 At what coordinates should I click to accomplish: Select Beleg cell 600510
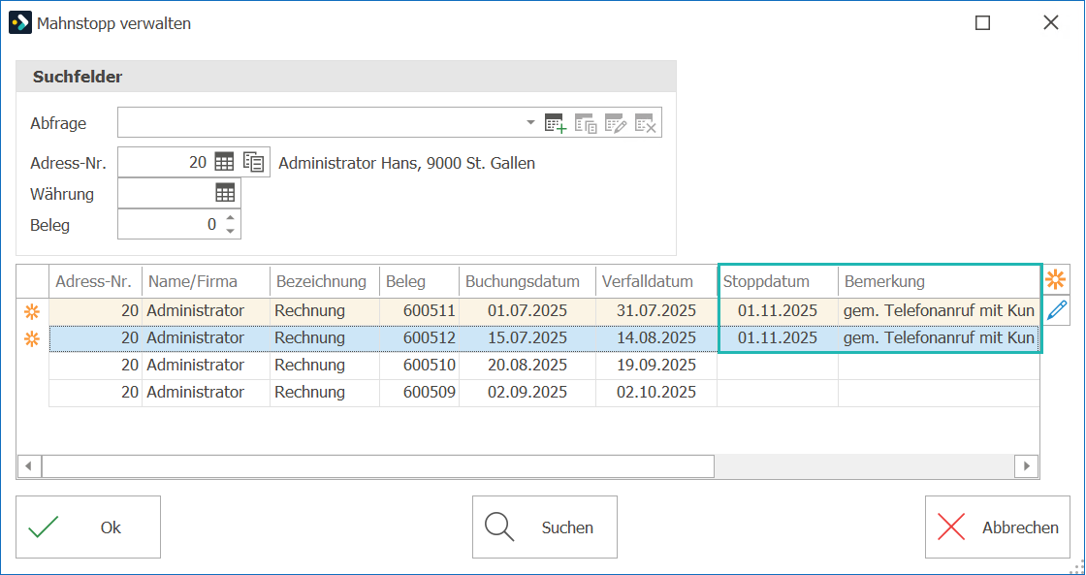click(419, 366)
